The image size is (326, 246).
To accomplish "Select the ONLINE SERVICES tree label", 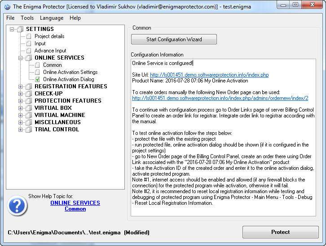I will 59,58.
